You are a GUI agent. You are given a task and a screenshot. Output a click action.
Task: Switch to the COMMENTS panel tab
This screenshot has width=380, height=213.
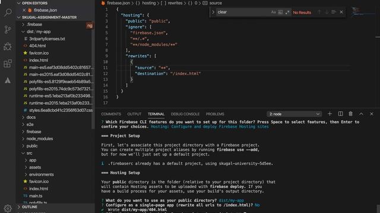click(111, 114)
